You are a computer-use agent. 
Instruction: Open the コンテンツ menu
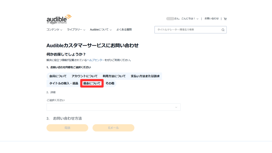coord(54,30)
